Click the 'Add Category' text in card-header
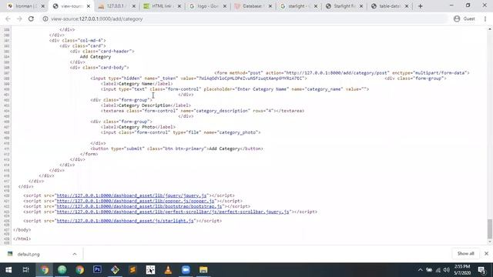Screen dimensions: 493x277 [96, 56]
